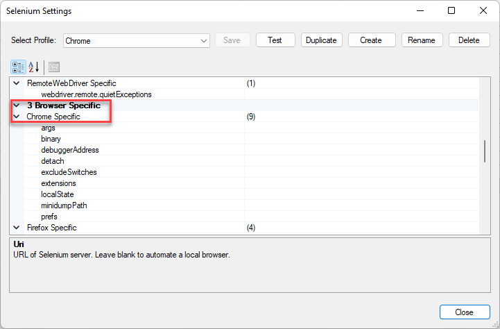Click the Property Pages icon

click(53, 67)
